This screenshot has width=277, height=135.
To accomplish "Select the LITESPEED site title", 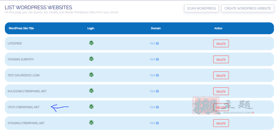I will click(15, 43).
